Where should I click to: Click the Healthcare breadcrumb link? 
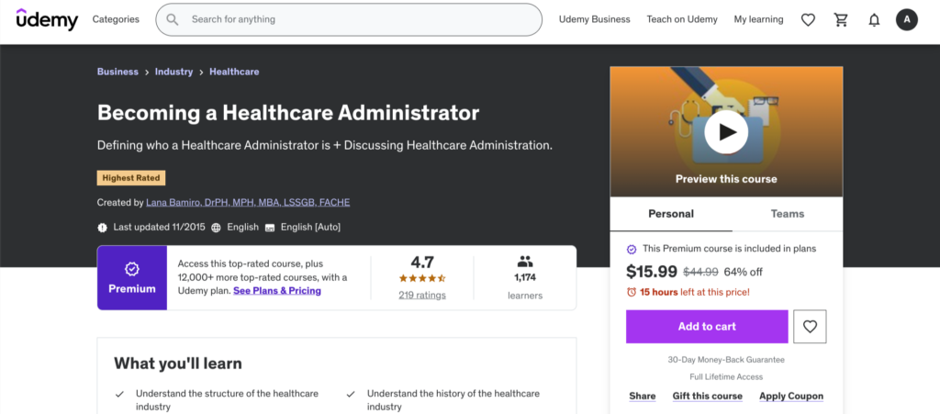tap(234, 72)
